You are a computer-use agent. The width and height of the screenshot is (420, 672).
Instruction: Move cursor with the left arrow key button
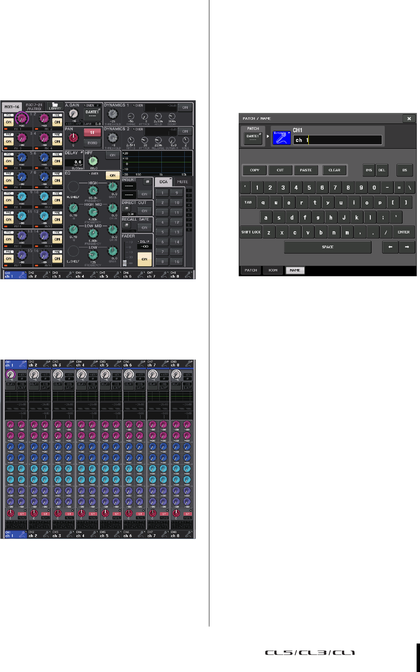pos(390,247)
